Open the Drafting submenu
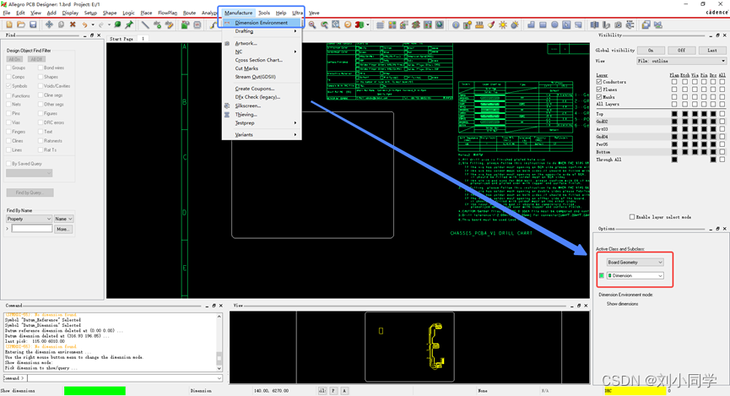Image resolution: width=730 pixels, height=396 pixels. click(245, 31)
